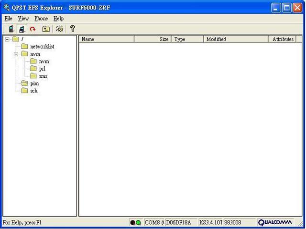Select the pim folder label
Screen dimensions: 306x229
tap(34, 83)
